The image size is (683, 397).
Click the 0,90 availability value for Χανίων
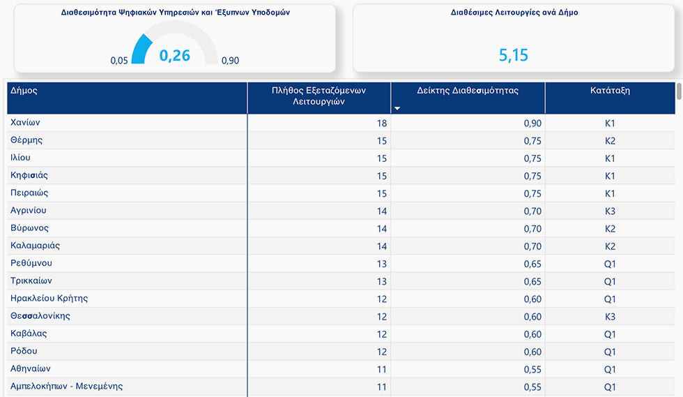(x=532, y=123)
